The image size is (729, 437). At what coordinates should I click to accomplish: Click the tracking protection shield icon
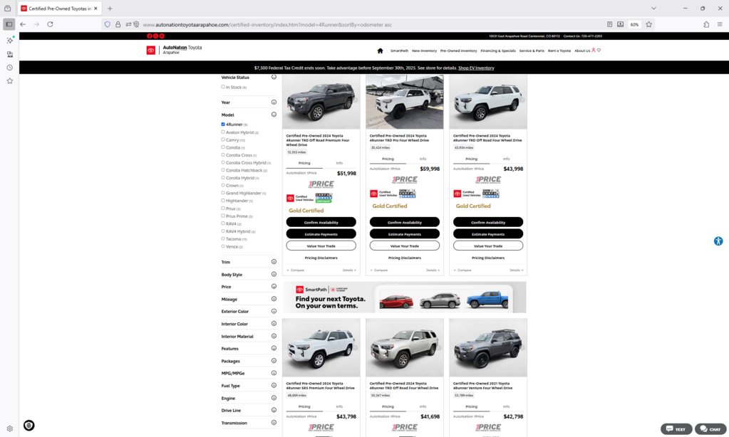[108, 24]
